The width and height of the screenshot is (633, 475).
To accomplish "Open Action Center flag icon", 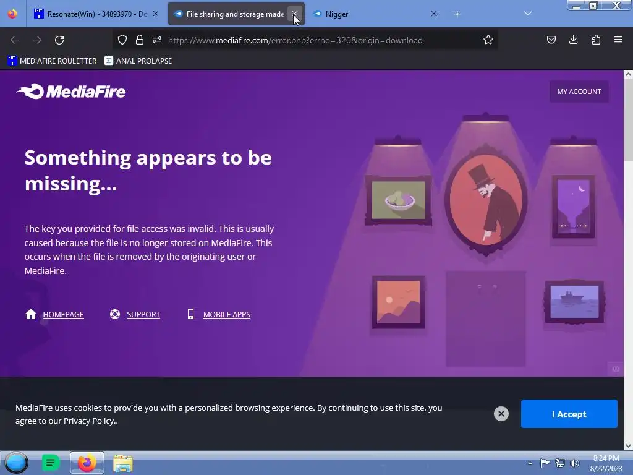I will tap(545, 463).
